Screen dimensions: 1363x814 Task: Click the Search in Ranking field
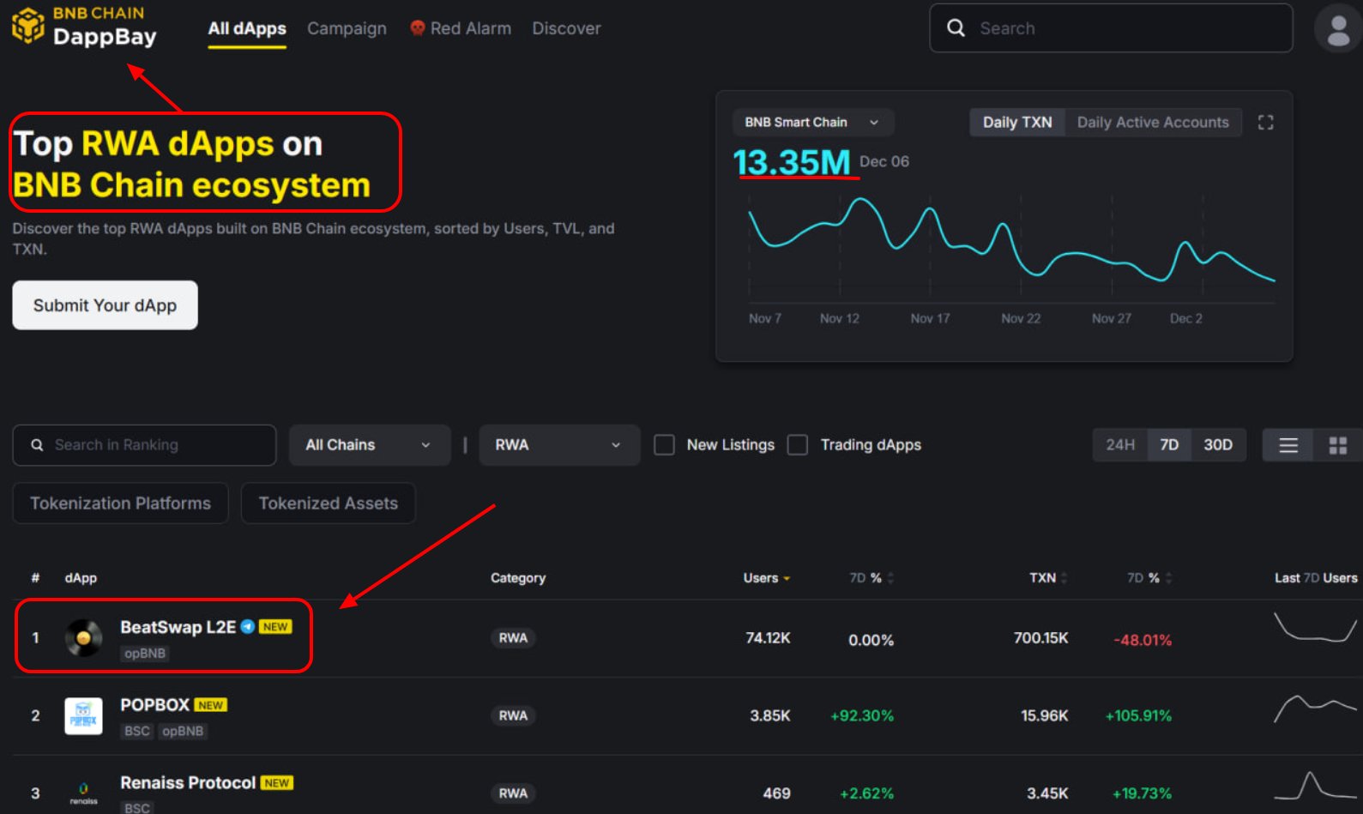tap(144, 445)
